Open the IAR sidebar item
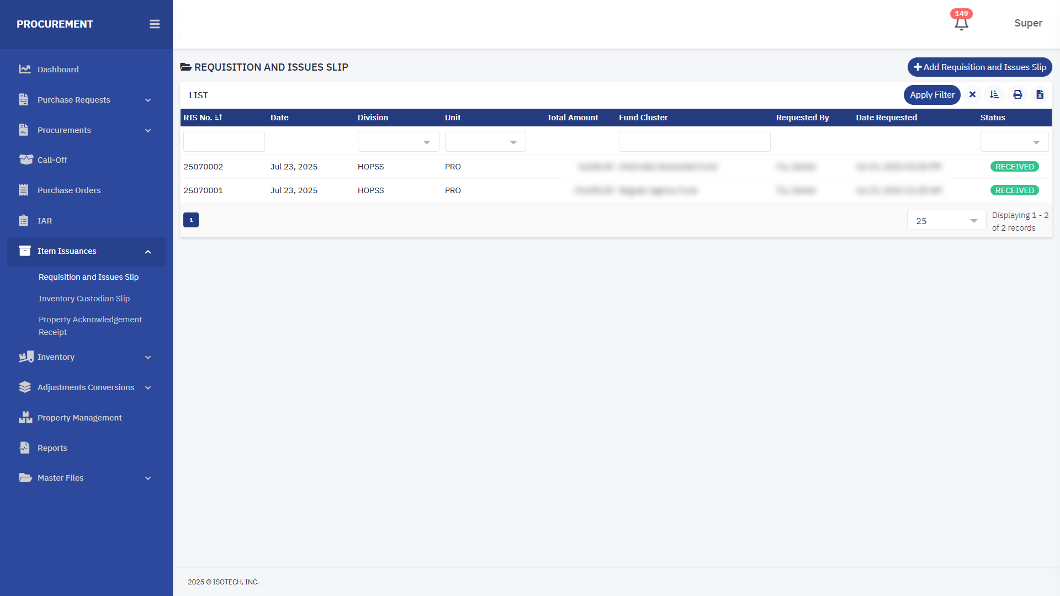The width and height of the screenshot is (1060, 596). (45, 221)
